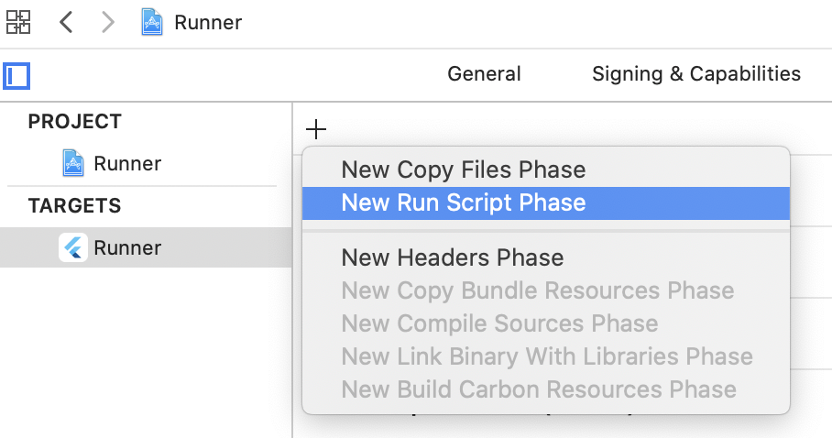Viewport: 832px width, 438px height.
Task: Pick New Headers Phase from the menu
Action: pos(452,258)
